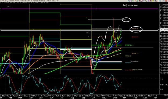This screenshot has width=168, height=99.
Task: Click the second data row of OHLC values
Action: 25,3
